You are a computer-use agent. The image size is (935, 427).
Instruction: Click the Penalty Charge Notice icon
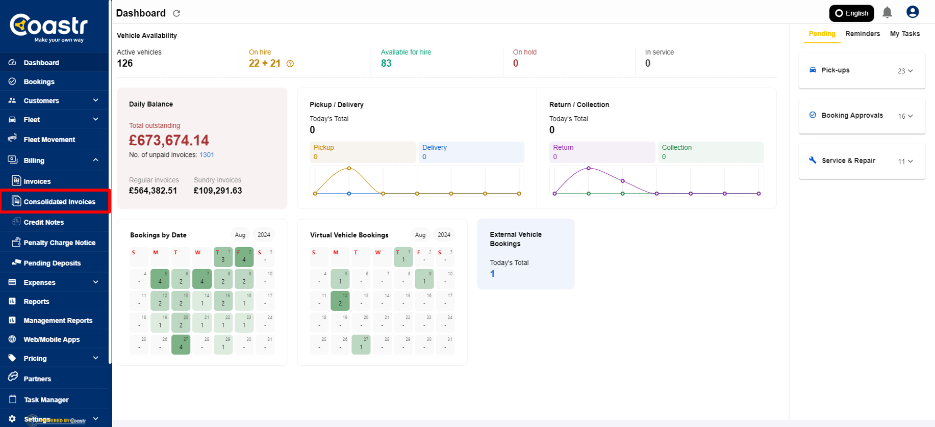click(x=16, y=242)
